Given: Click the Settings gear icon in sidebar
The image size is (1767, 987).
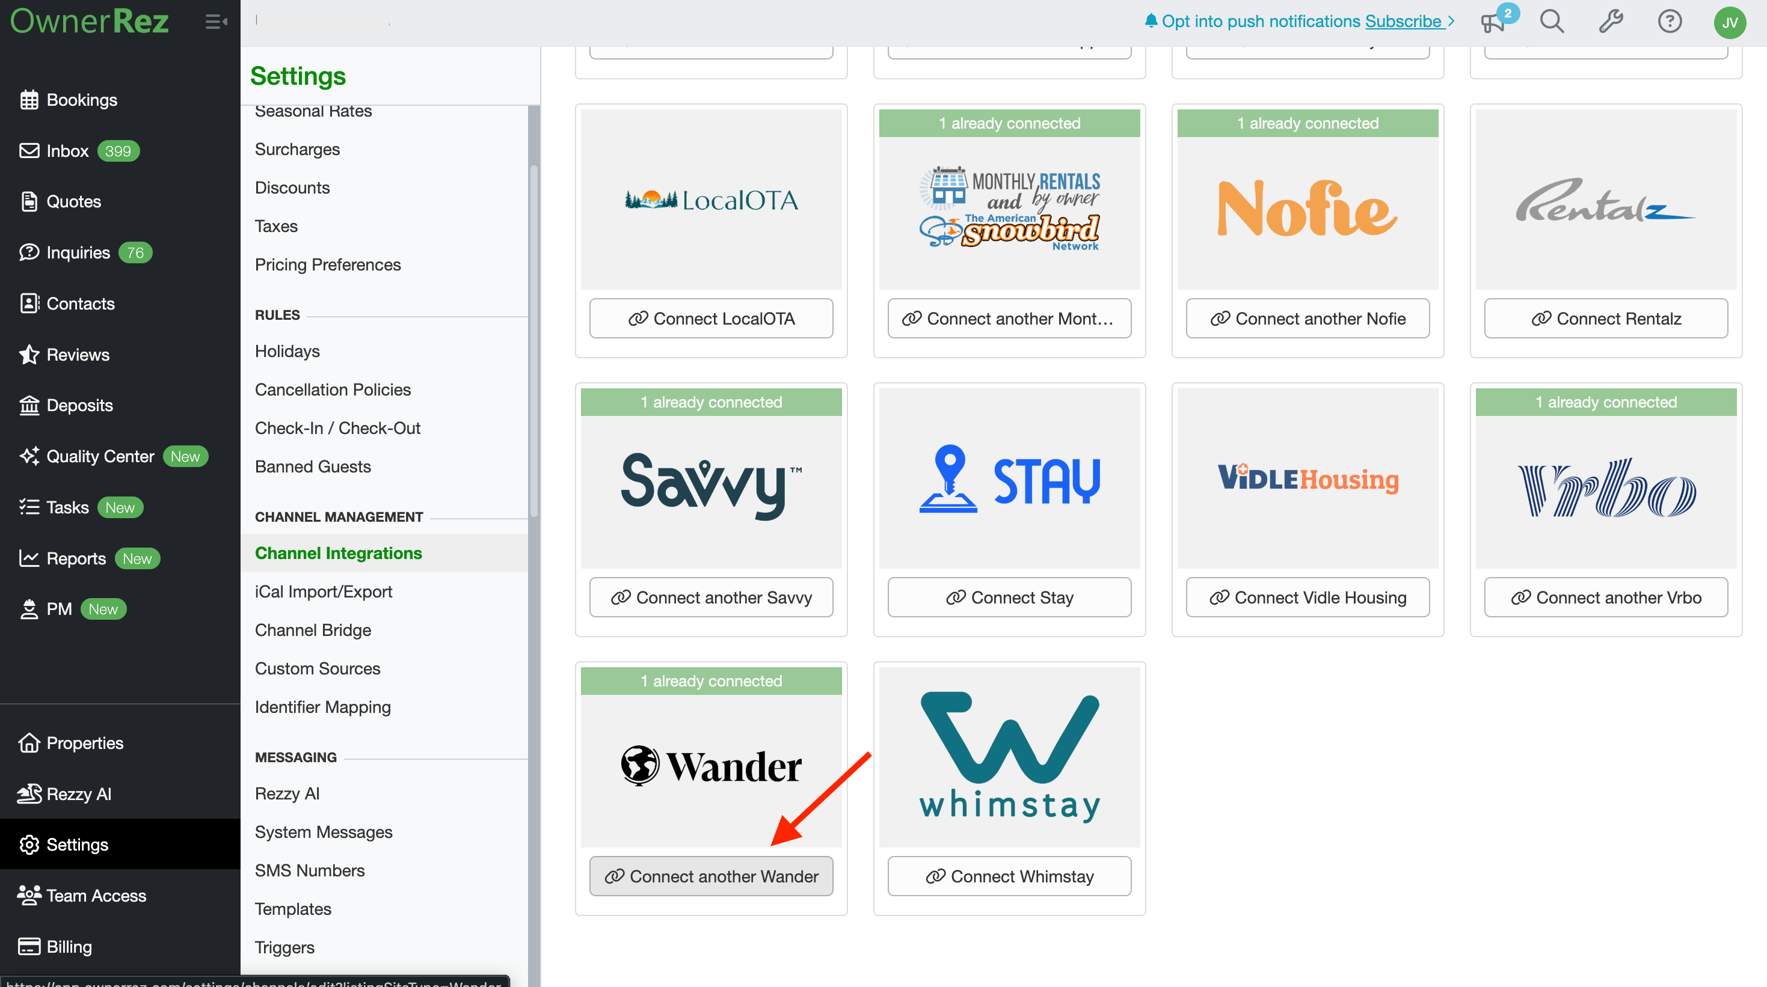Looking at the screenshot, I should (x=29, y=845).
